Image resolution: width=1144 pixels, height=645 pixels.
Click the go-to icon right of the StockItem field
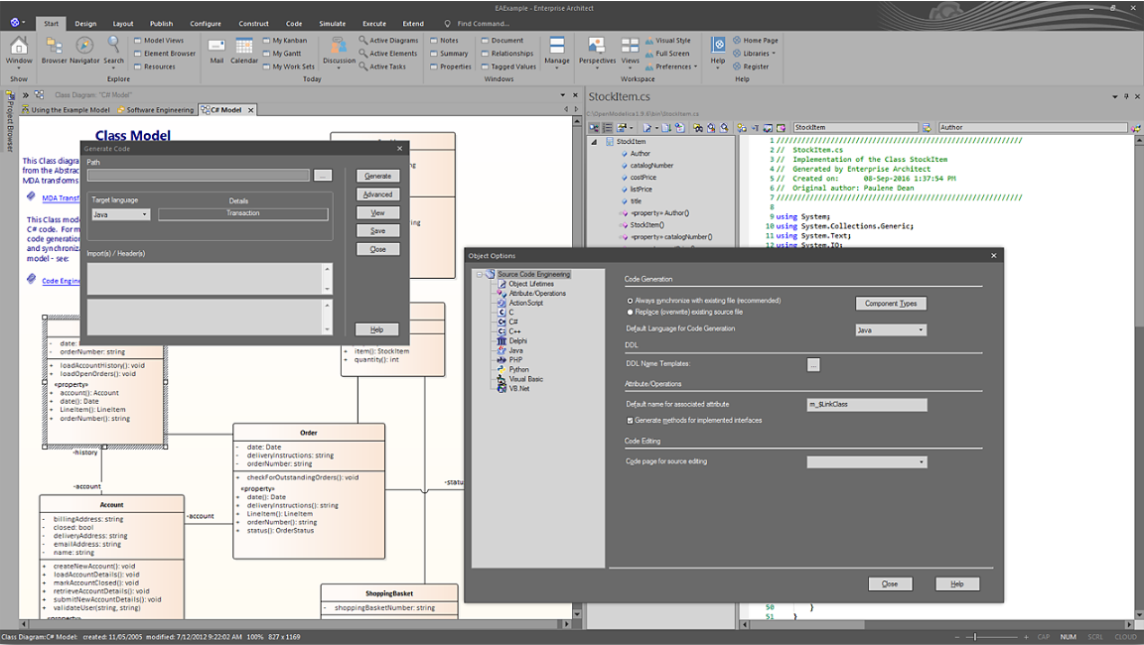[x=927, y=128]
